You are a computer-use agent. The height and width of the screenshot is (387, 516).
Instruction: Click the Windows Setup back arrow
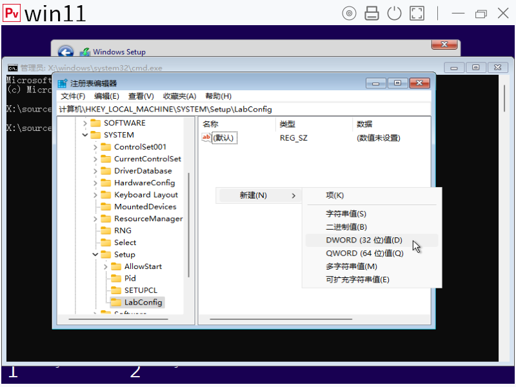click(x=66, y=52)
